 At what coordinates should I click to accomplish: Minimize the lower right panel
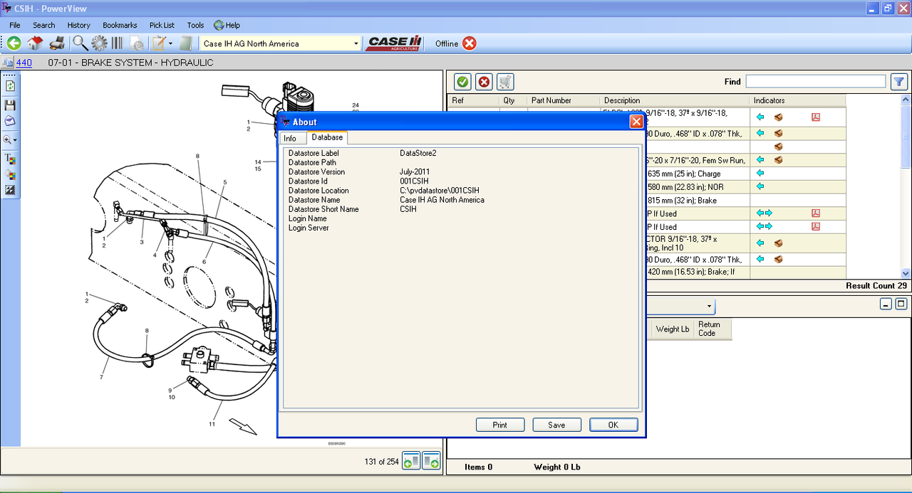(x=886, y=304)
